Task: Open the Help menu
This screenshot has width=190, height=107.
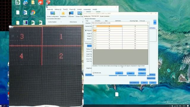Action: coord(95,9)
